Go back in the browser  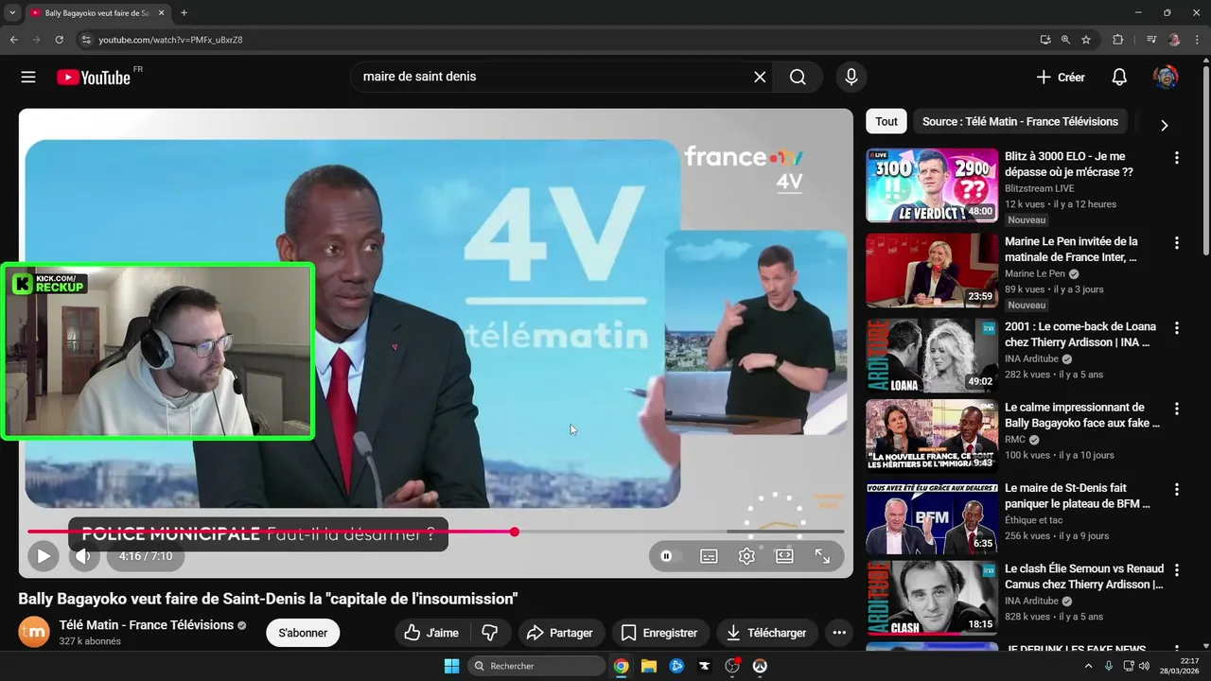(x=13, y=40)
